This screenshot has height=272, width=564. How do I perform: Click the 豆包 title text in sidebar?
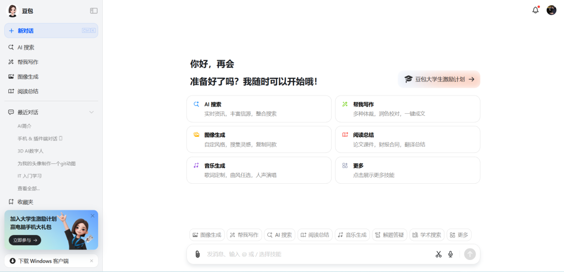27,11
